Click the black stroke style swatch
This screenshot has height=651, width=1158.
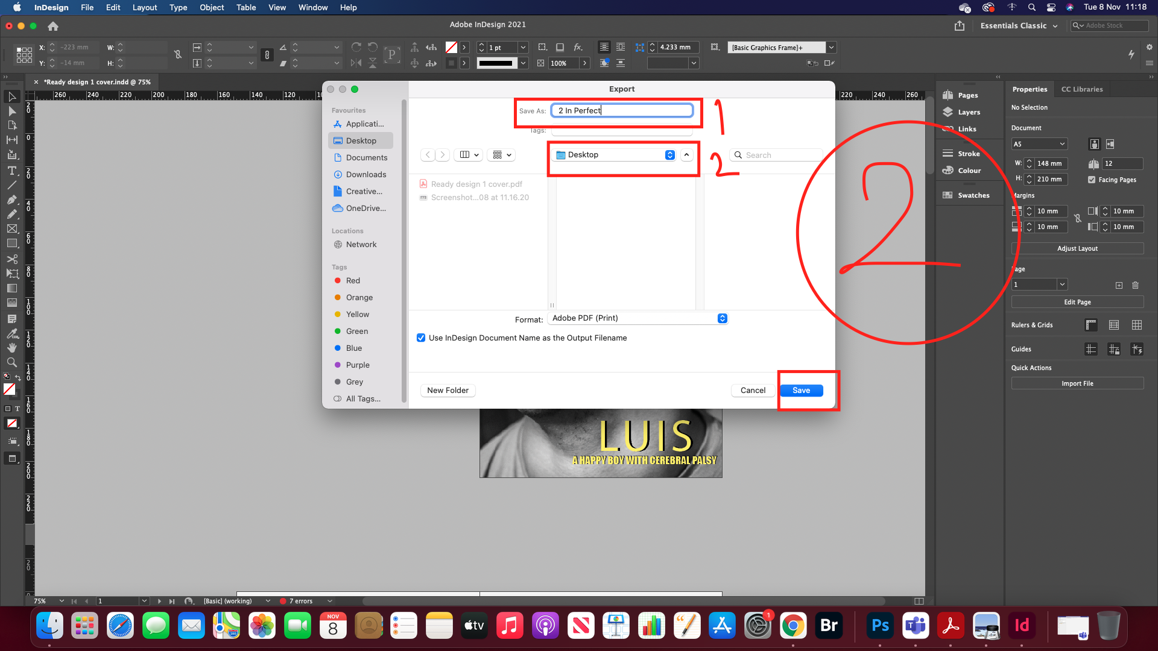click(x=496, y=63)
